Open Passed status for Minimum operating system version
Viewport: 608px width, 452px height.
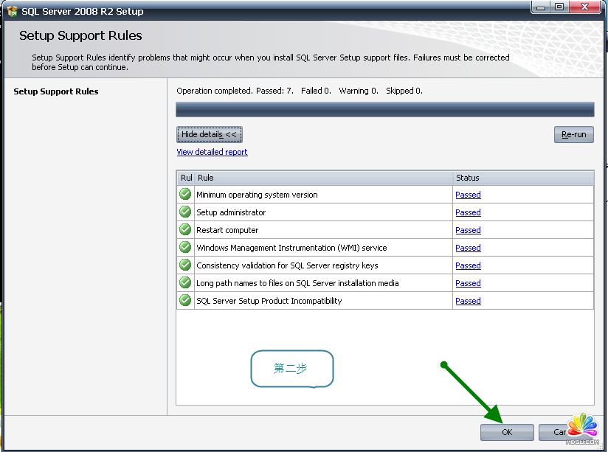click(x=468, y=195)
